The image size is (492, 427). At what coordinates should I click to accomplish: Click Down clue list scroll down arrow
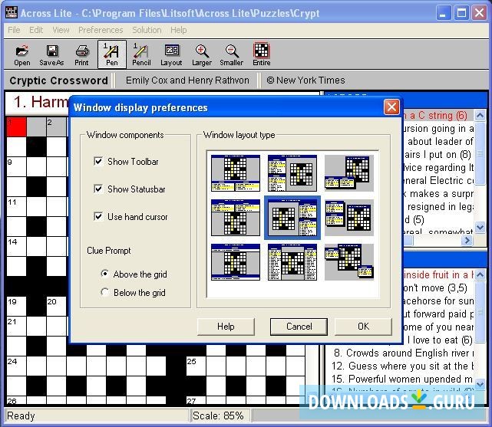[x=480, y=383]
